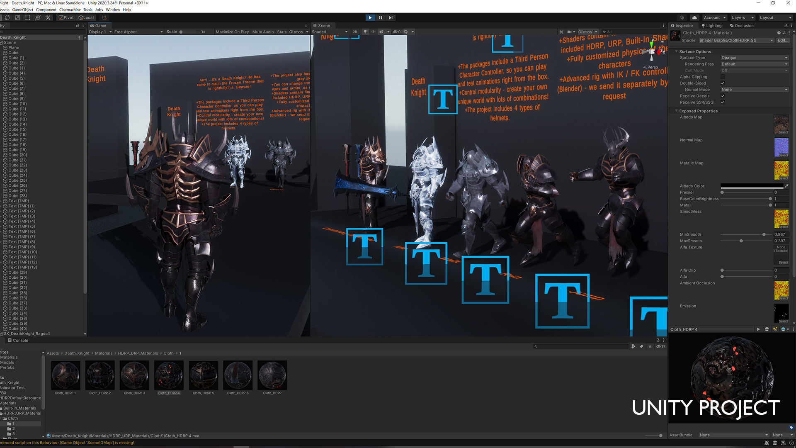Step forward one frame
The image size is (796, 448).
click(391, 18)
